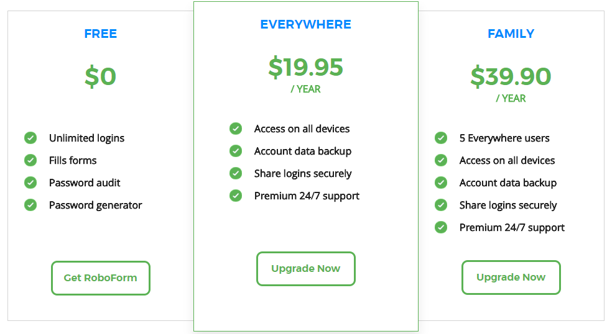Select the FREE plan heading
607x334 pixels.
101,34
